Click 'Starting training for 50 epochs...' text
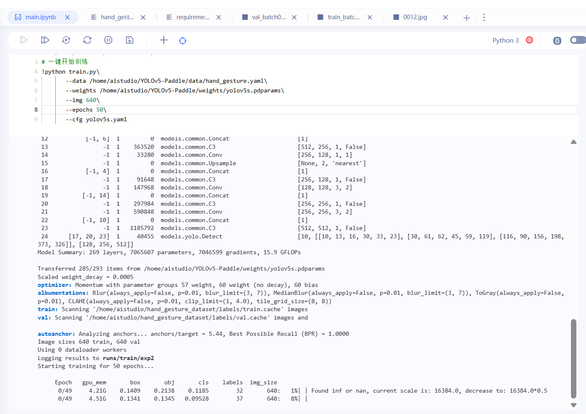The image size is (586, 414). point(96,366)
